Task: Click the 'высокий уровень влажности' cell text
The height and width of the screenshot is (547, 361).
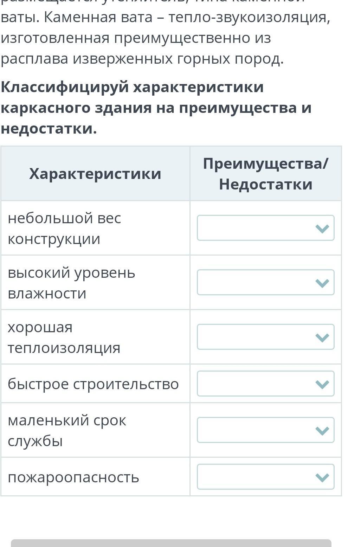Action: pos(71,283)
